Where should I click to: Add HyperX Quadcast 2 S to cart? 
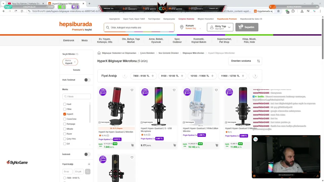click(x=174, y=145)
